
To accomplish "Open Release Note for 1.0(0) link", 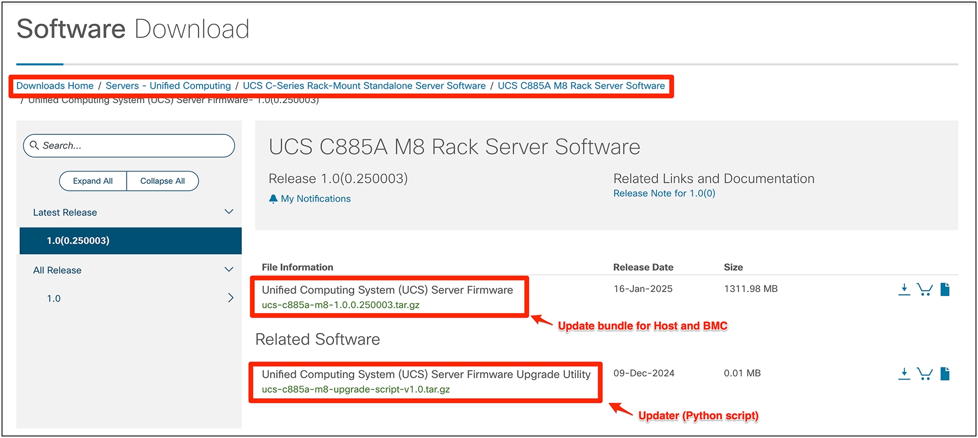I will 664,193.
